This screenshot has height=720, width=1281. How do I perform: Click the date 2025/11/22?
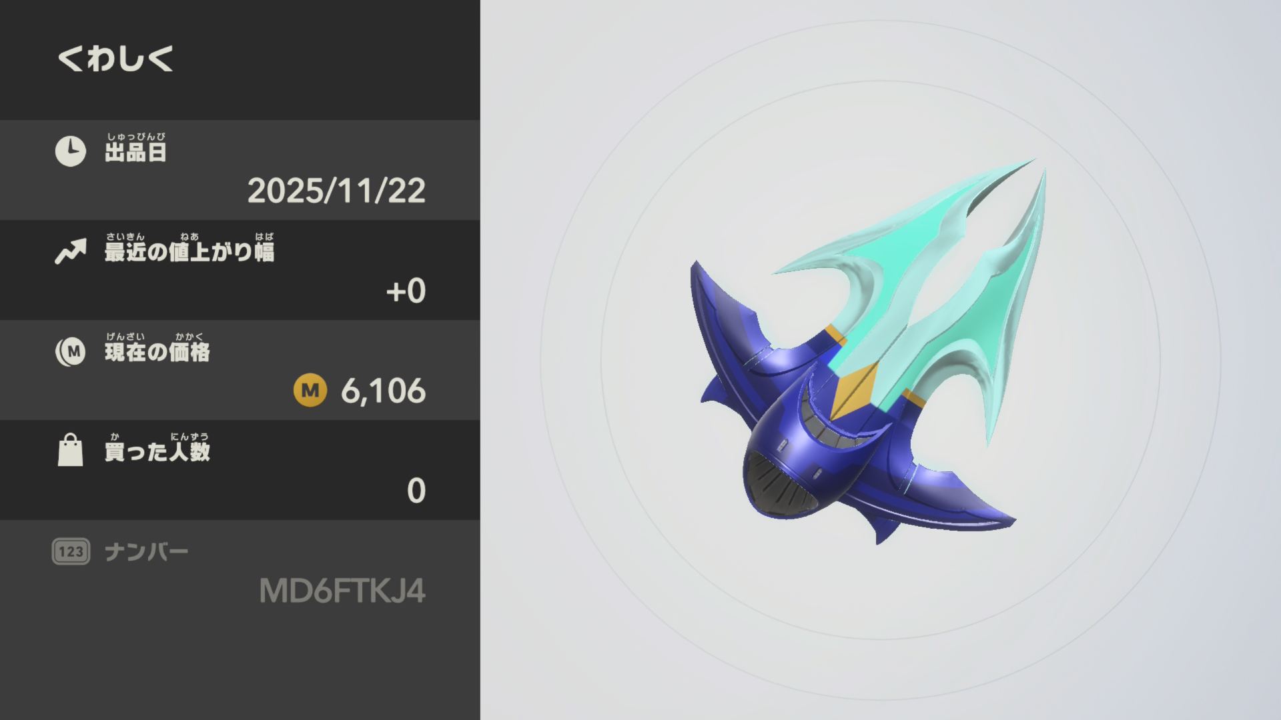pyautogui.click(x=336, y=191)
